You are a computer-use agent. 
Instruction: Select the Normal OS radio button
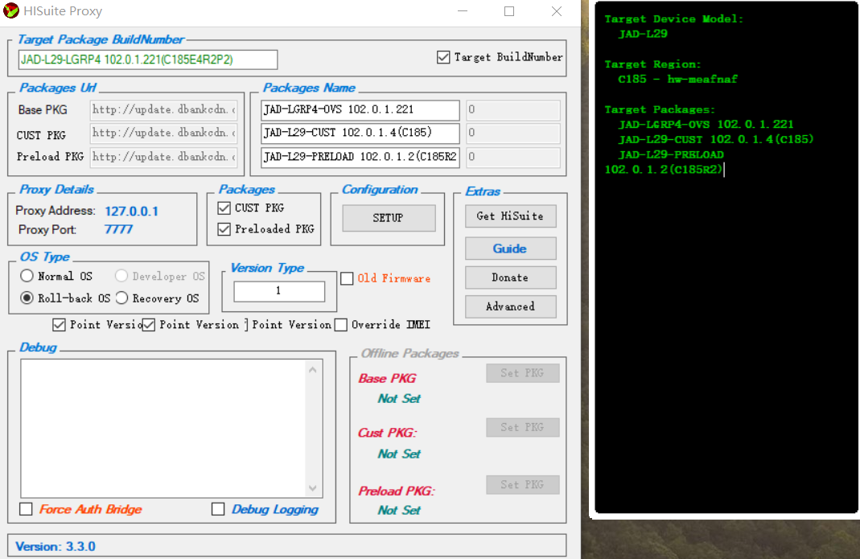27,276
